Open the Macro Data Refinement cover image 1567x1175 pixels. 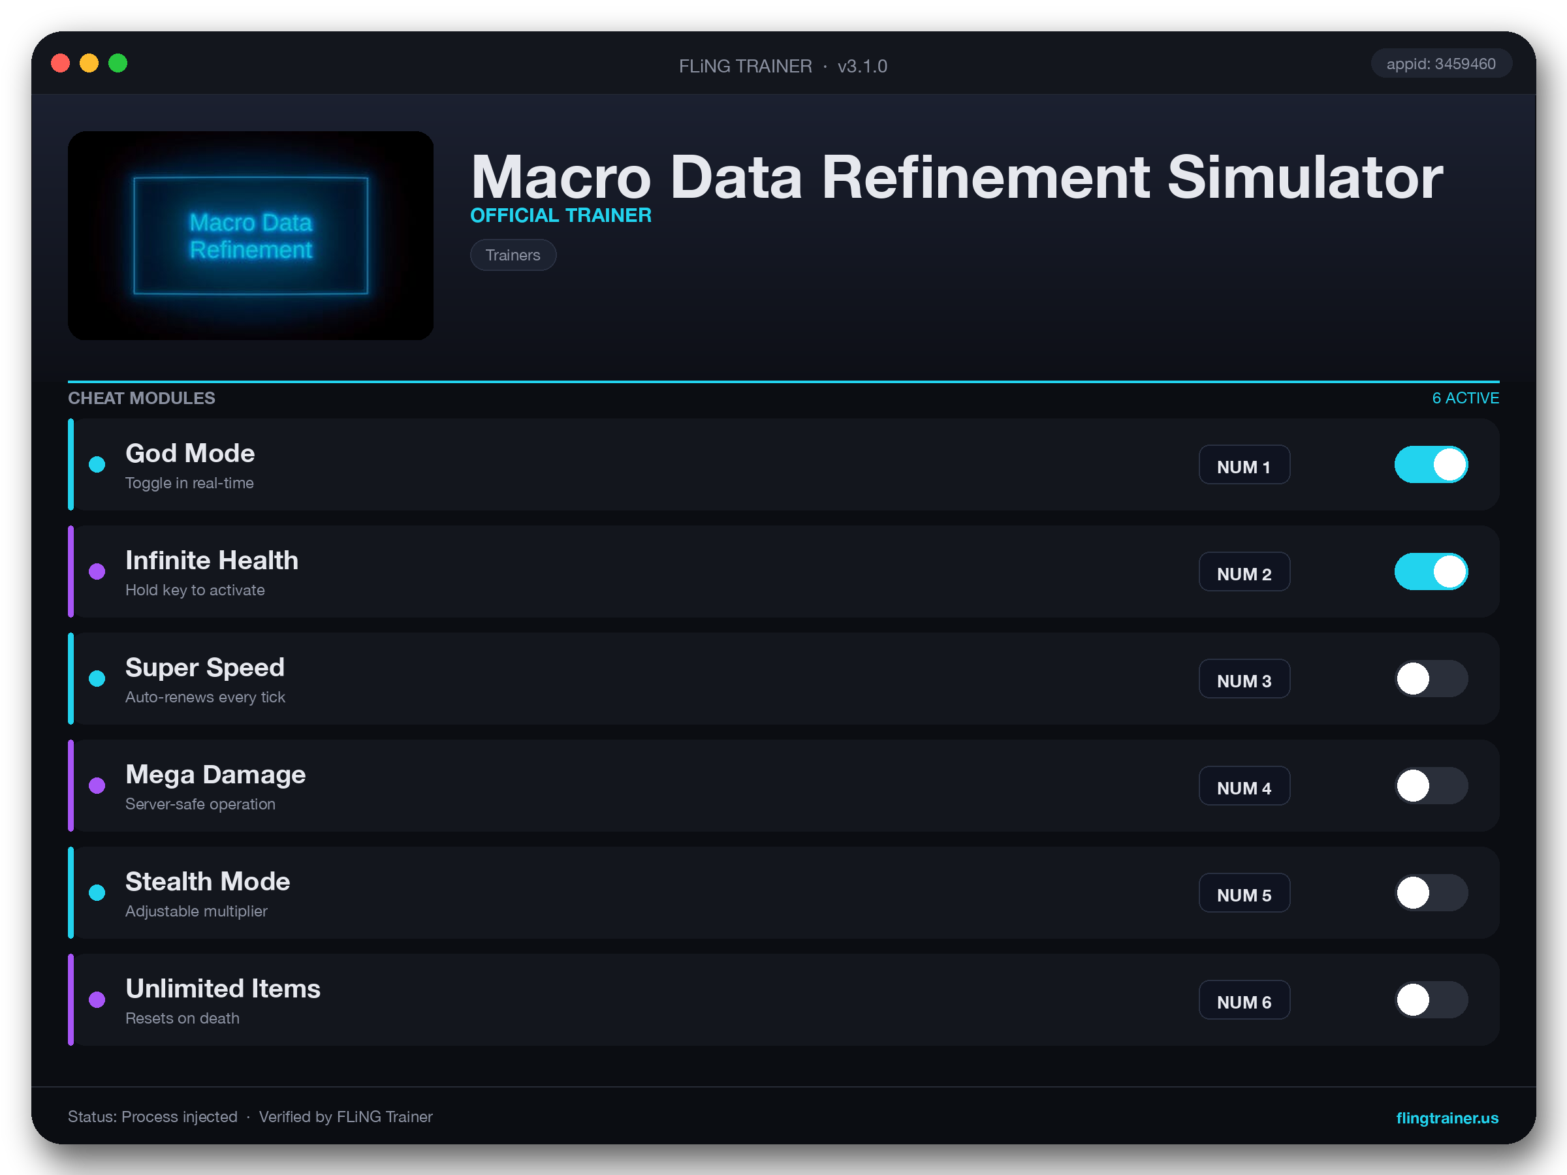pyautogui.click(x=251, y=235)
